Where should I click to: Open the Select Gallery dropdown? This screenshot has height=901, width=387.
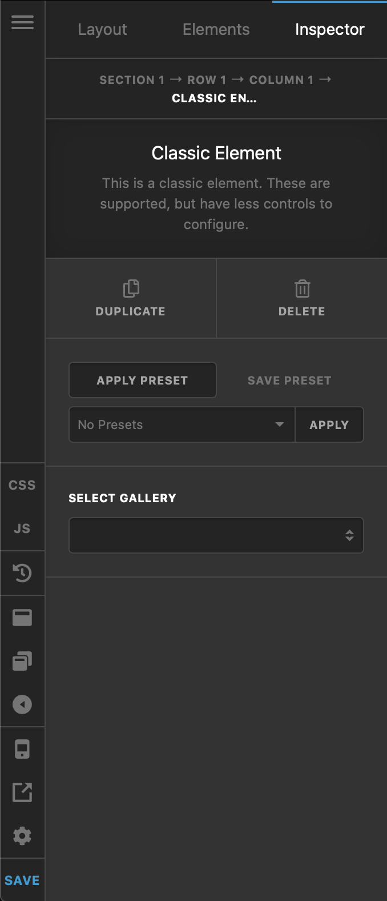(x=216, y=535)
